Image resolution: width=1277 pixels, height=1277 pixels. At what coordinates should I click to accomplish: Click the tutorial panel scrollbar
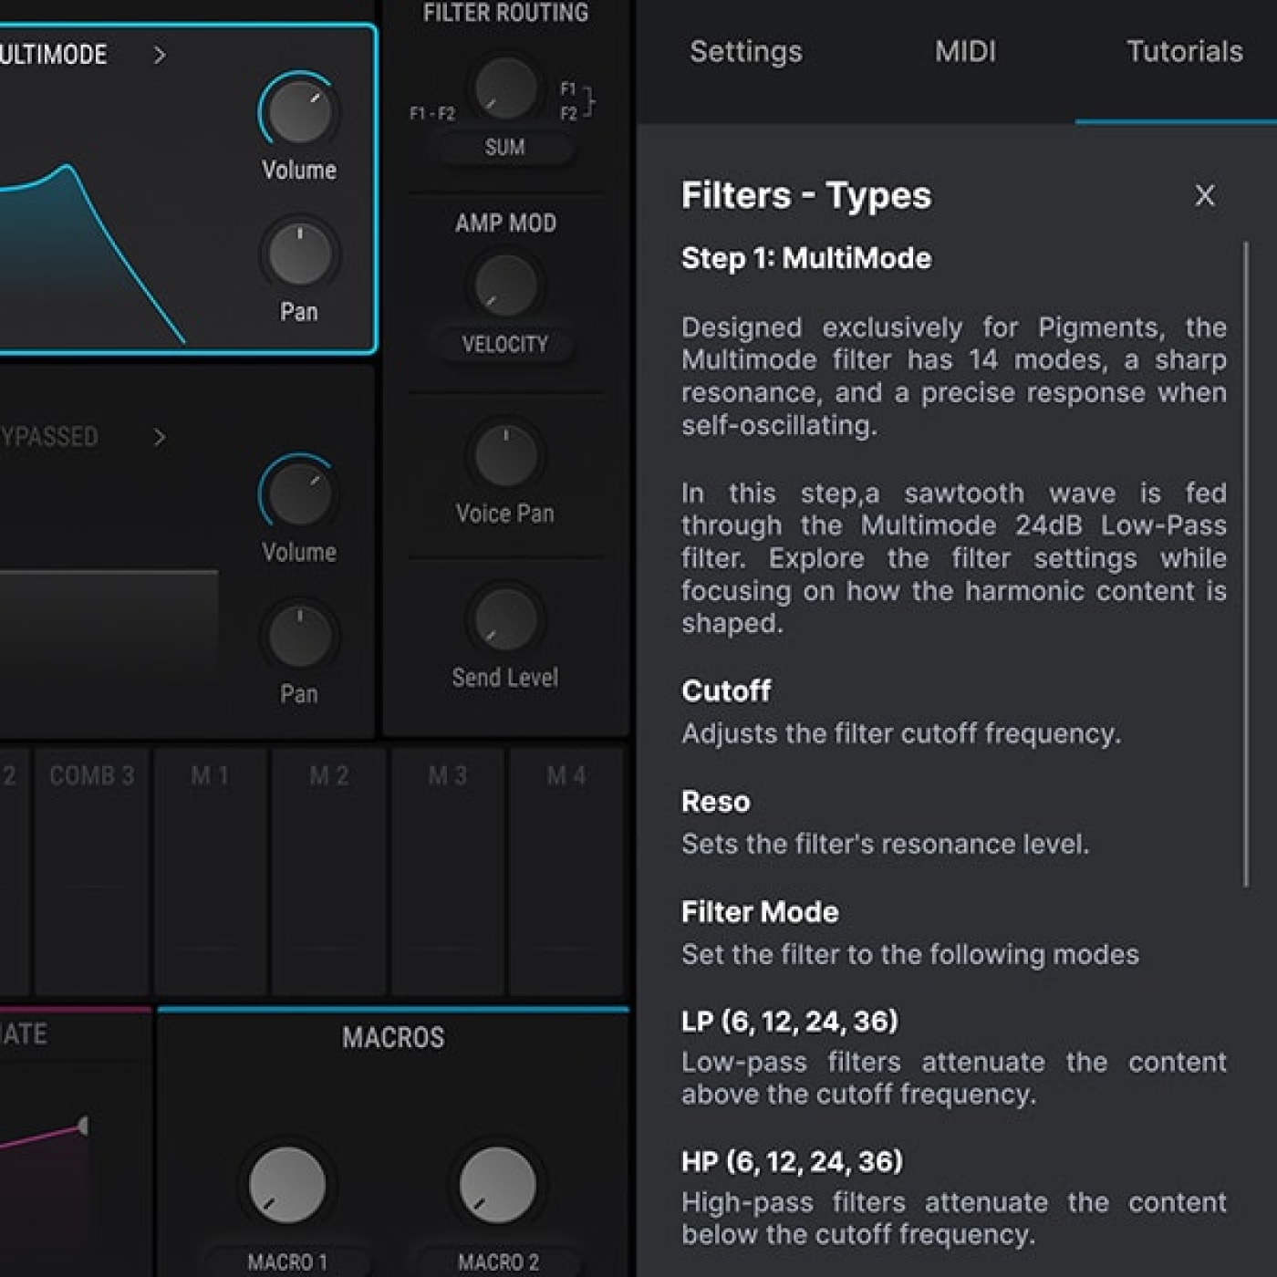[x=1246, y=564]
